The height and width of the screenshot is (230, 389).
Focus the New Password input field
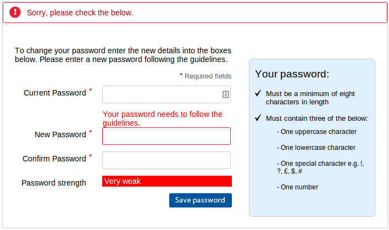[166, 136]
